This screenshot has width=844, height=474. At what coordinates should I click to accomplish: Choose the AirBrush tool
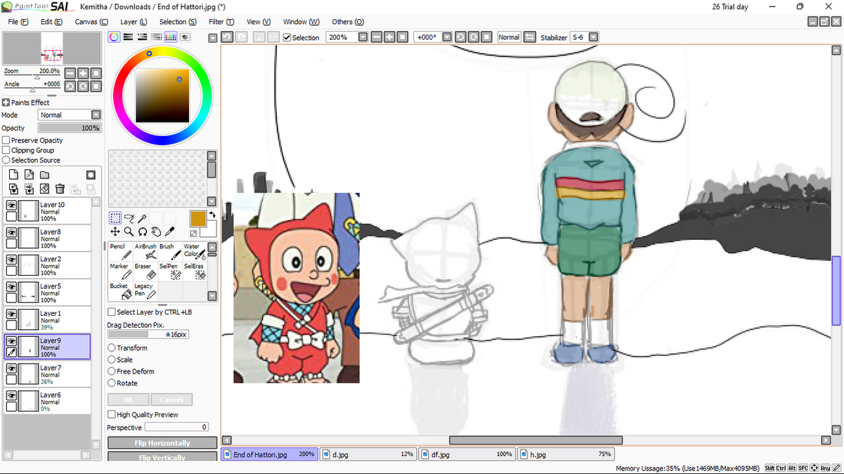coord(145,251)
